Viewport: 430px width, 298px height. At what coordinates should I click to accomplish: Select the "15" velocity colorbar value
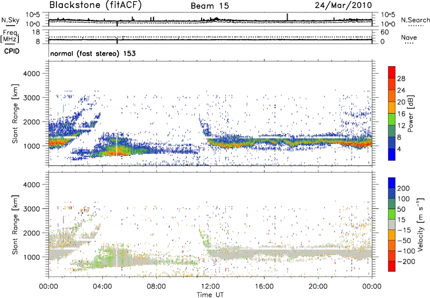[401, 220]
